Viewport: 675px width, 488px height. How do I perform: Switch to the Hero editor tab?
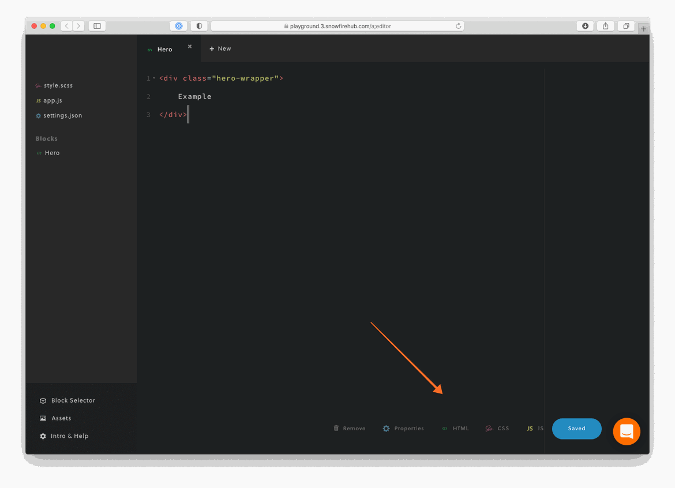(x=164, y=50)
